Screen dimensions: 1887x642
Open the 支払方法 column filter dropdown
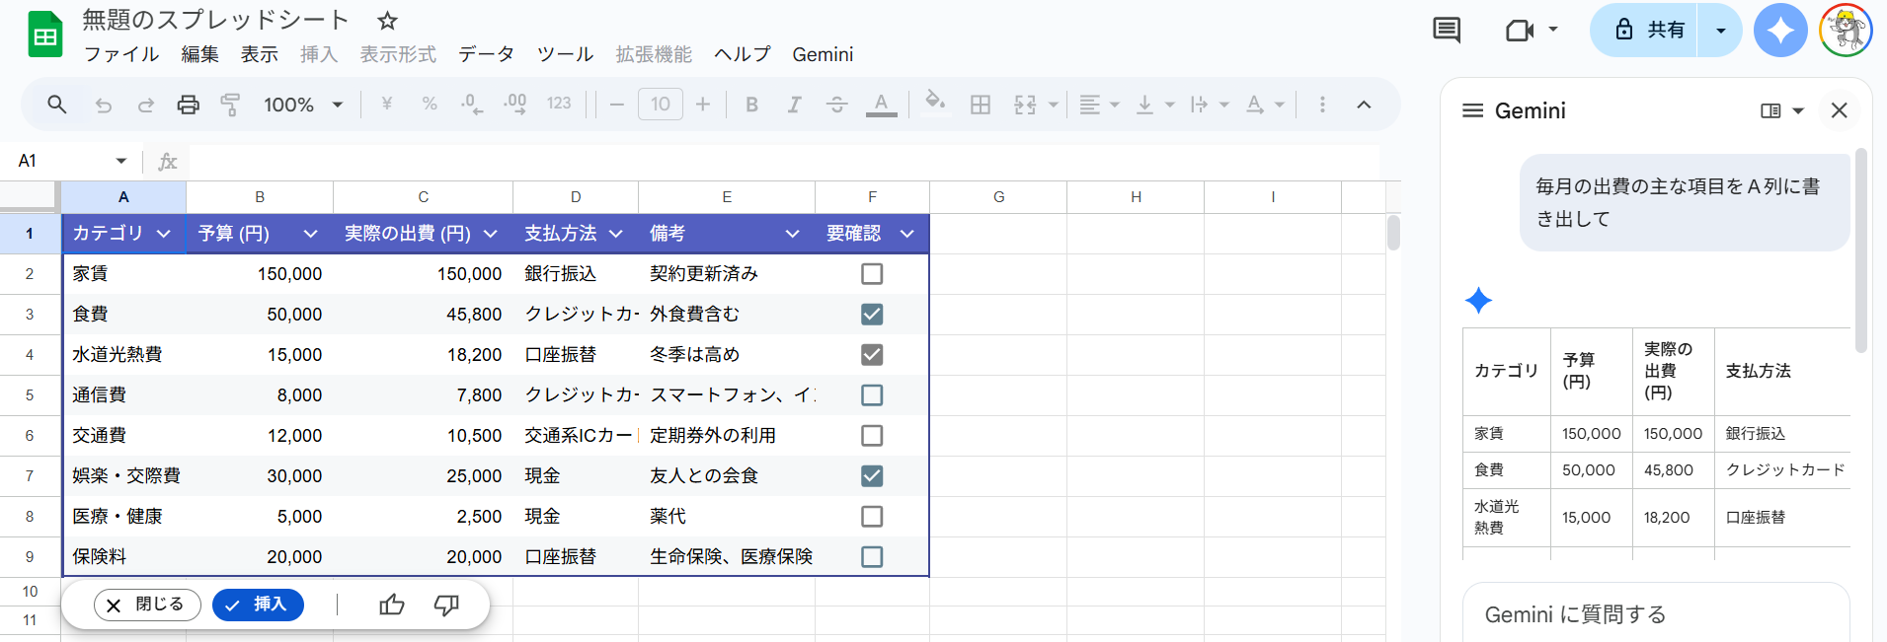point(616,234)
